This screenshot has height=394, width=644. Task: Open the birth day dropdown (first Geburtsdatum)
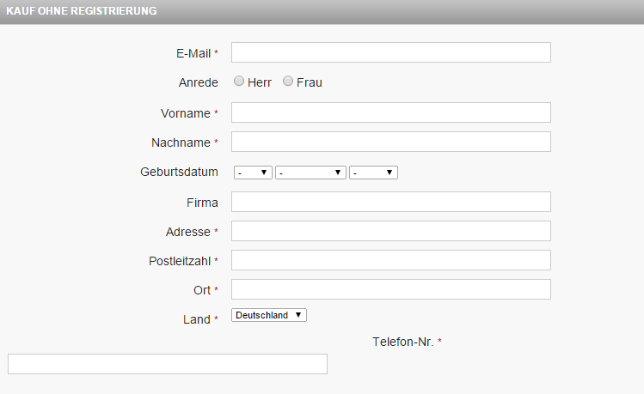tap(253, 173)
